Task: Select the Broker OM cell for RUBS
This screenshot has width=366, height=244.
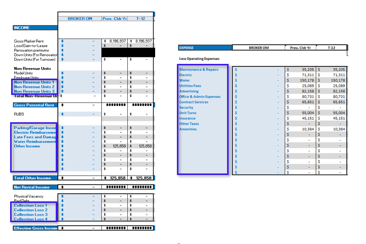Action: 80,114
